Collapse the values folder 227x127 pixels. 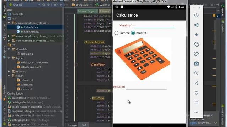[9, 76]
